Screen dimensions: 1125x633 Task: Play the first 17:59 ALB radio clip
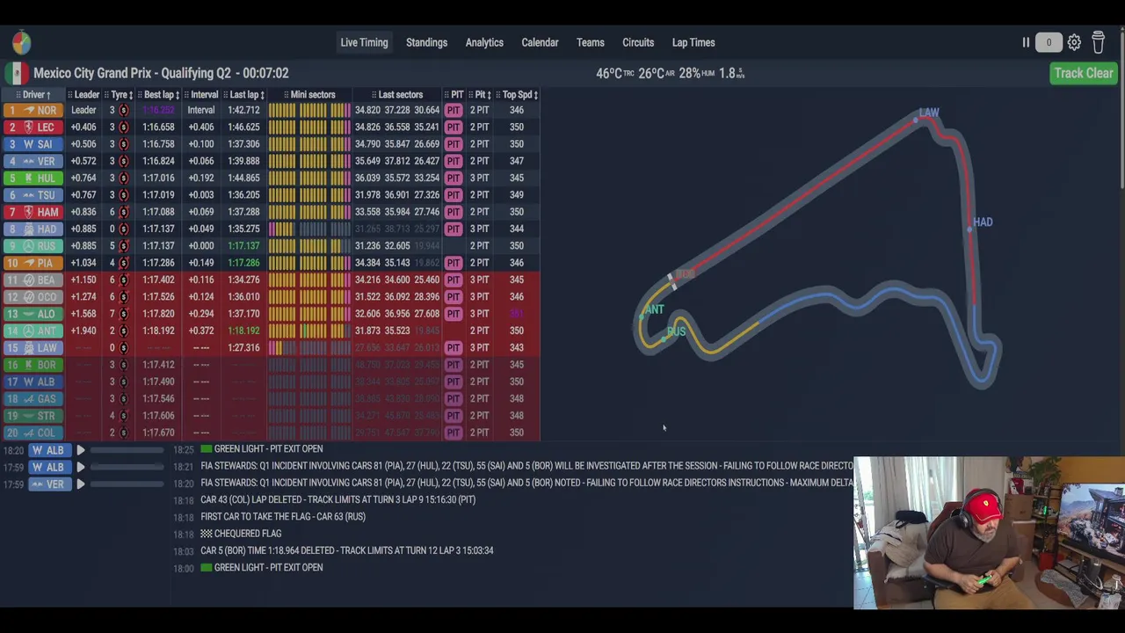80,467
